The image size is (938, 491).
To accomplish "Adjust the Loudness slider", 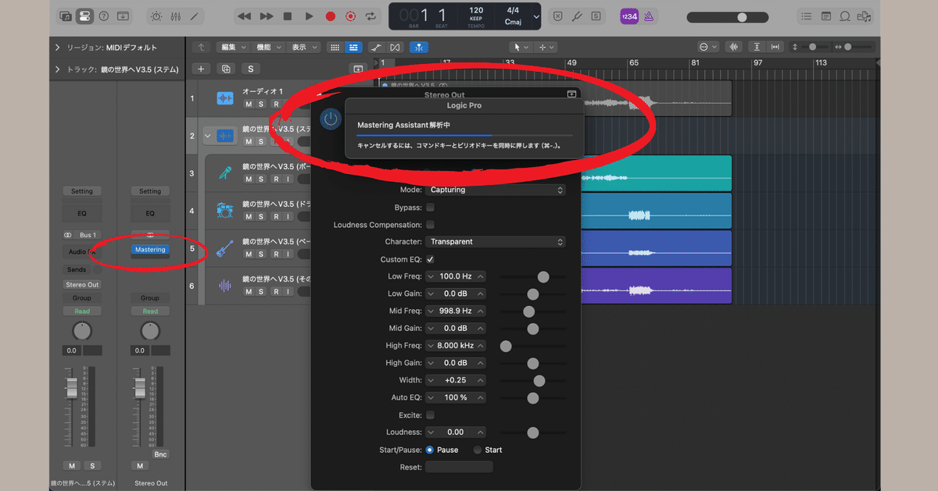I will tap(533, 432).
